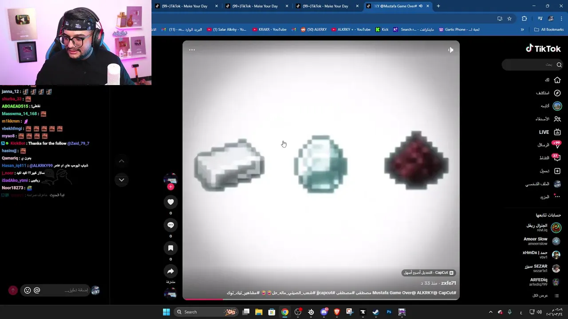This screenshot has width=568, height=319.
Task: Click the CapCut editing tag on video
Action: (428, 273)
